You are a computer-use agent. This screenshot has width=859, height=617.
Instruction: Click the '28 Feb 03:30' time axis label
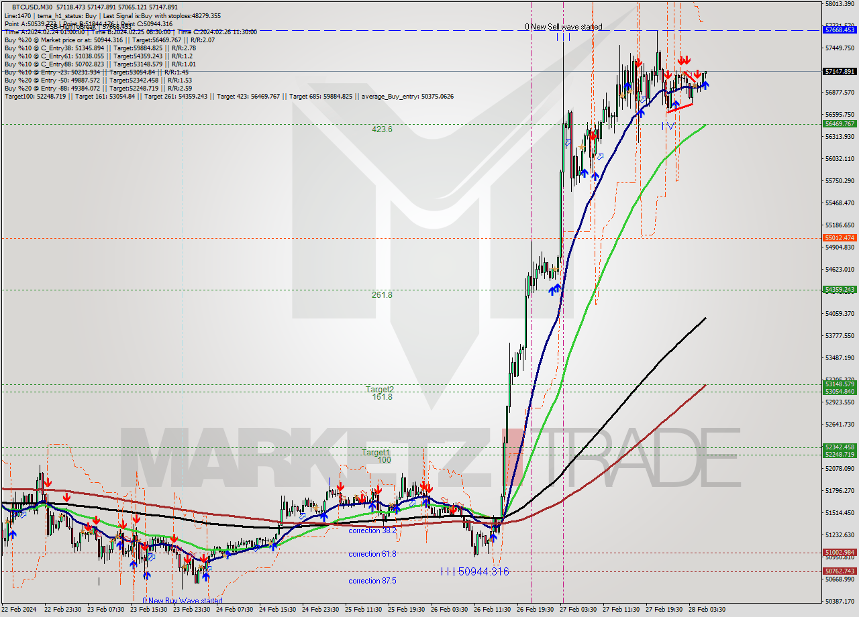click(707, 610)
